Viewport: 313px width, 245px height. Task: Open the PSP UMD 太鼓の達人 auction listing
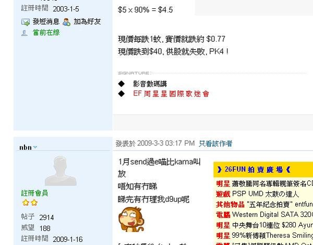(x=265, y=194)
